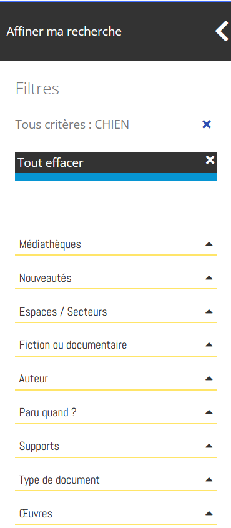Viewport: 231px width, 528px height.
Task: Toggle the Fiction ou documentaire arrow
Action: tap(209, 345)
